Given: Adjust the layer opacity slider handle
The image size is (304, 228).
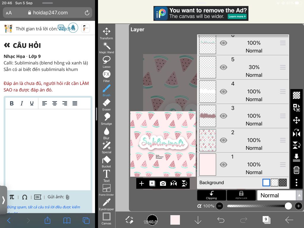Looking at the screenshot, I should coord(288,206).
